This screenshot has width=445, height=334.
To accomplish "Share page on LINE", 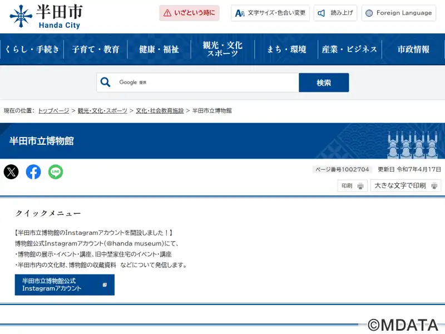I will tap(56, 172).
